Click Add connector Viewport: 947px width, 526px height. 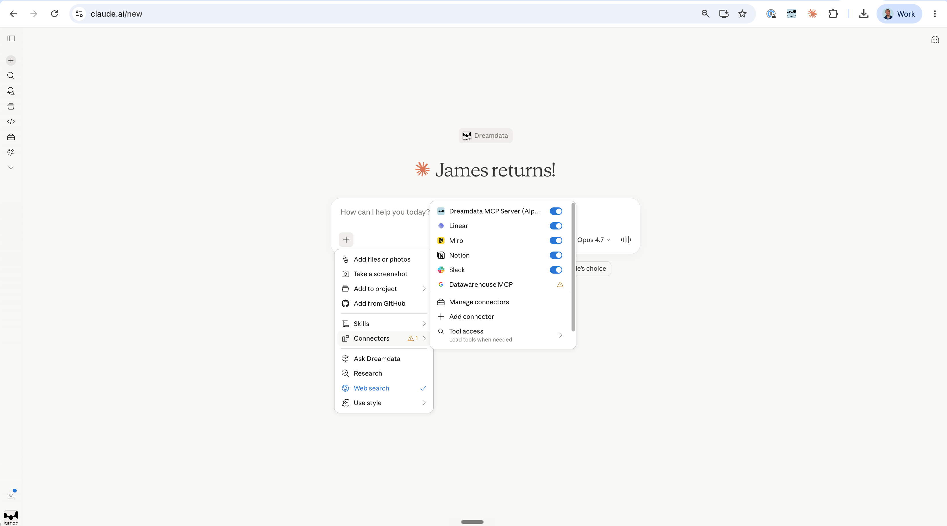coord(500,317)
